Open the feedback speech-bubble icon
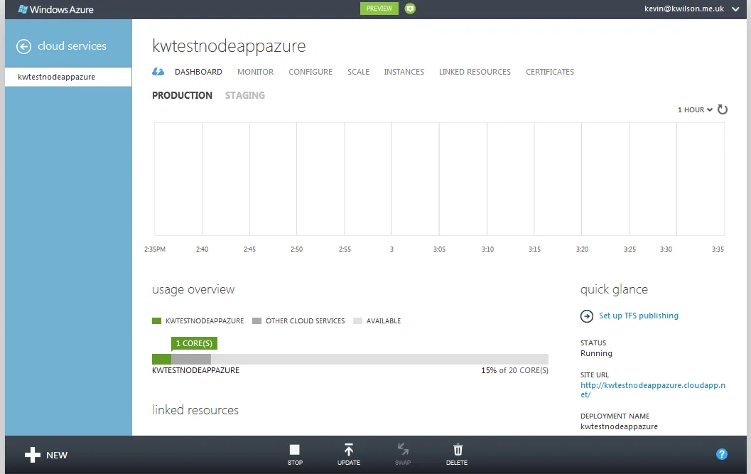The width and height of the screenshot is (751, 474). (x=409, y=9)
